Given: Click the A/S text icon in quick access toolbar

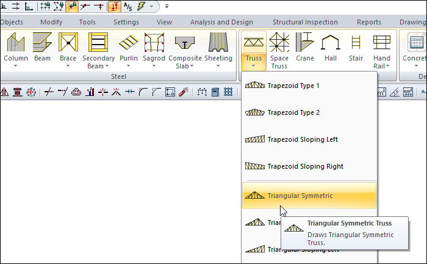Looking at the screenshot, I should tap(127, 6).
